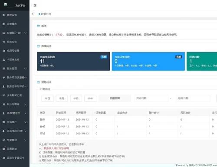
Task: Open the 参数设置 menu item
Action: pos(15,15)
